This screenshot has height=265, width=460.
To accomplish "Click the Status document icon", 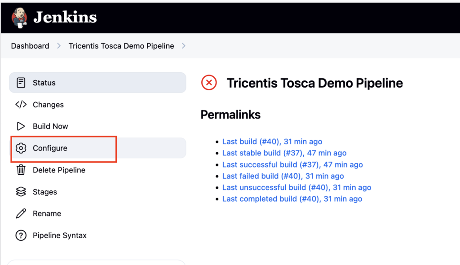I will tap(21, 83).
